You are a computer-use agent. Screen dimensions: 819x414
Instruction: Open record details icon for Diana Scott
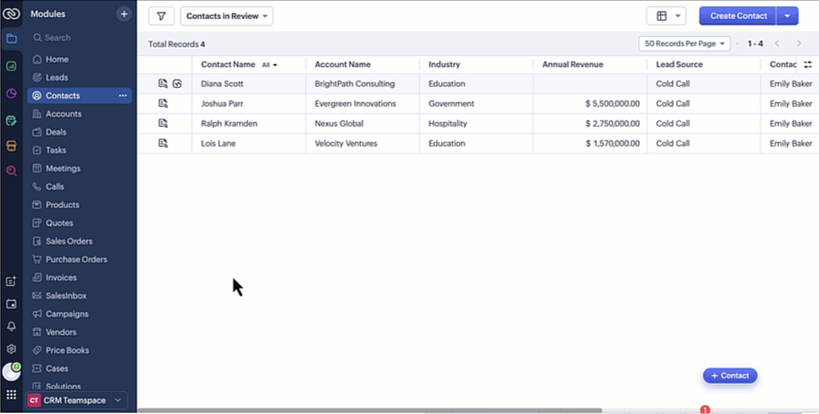coord(163,83)
